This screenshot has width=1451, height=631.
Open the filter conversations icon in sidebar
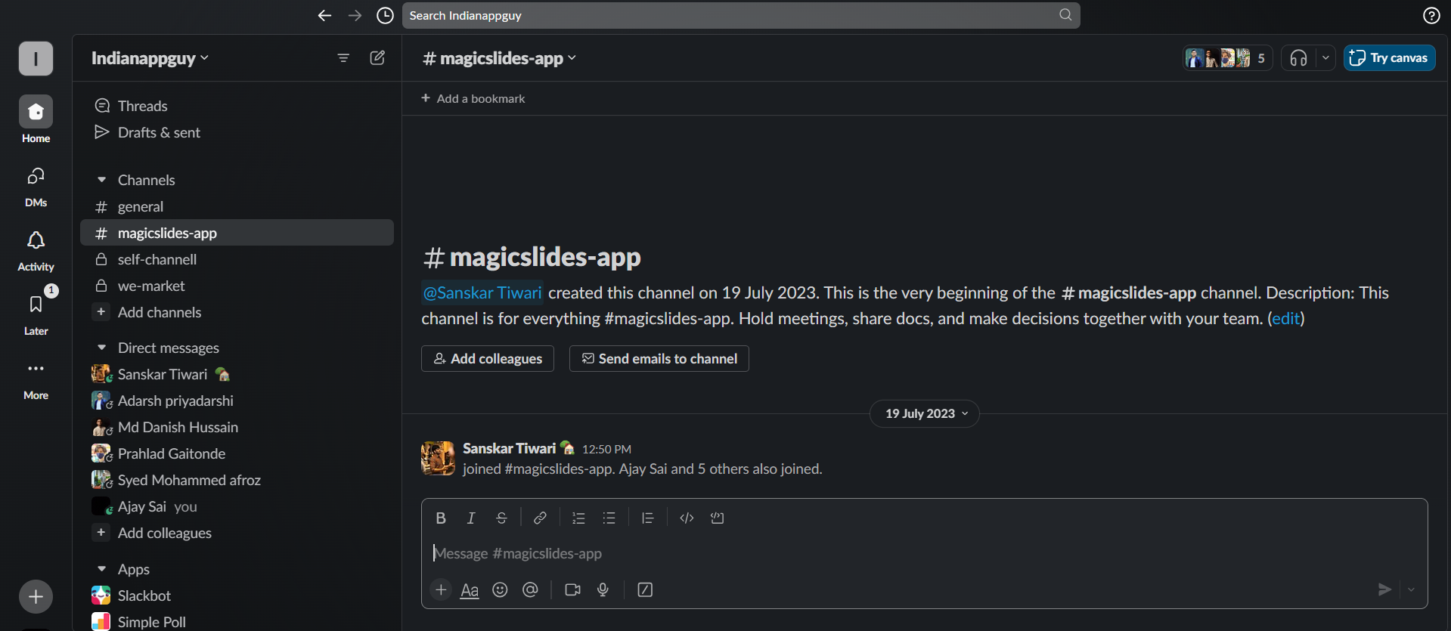tap(343, 58)
